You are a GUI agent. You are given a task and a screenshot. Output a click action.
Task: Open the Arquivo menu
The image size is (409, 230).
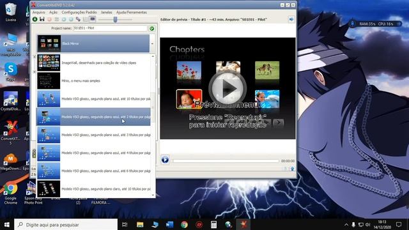(x=38, y=12)
